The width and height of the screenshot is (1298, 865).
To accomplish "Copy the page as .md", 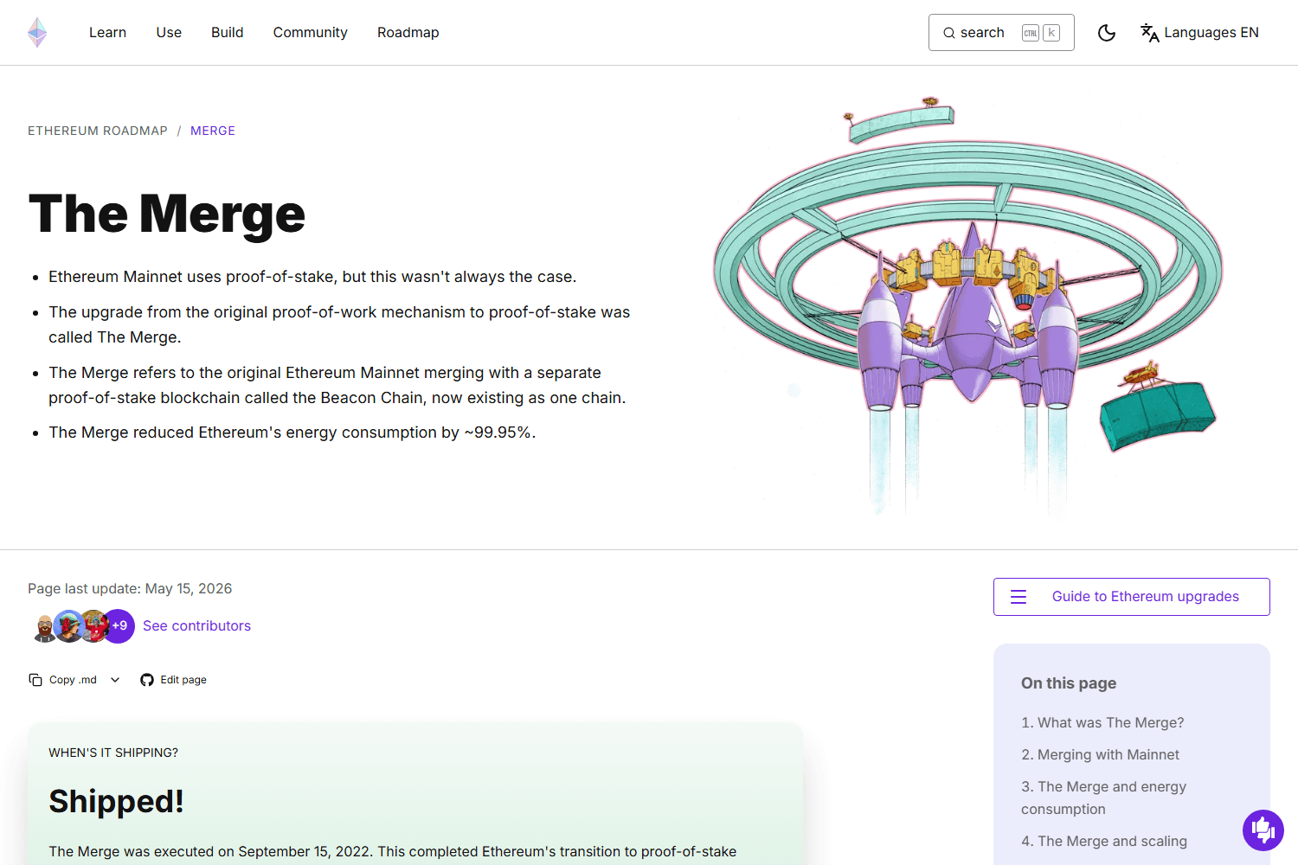I will [x=63, y=680].
